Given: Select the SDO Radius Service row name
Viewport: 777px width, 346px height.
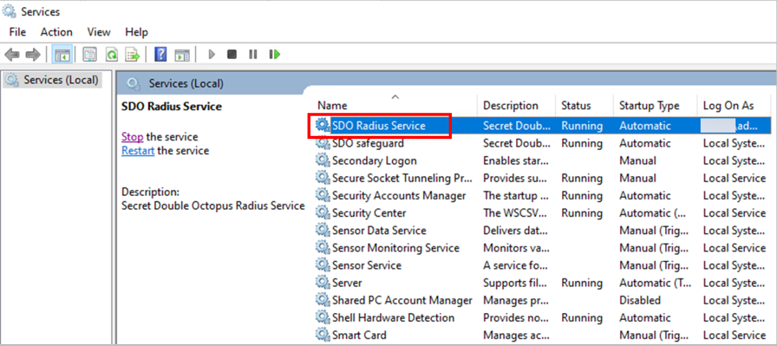Looking at the screenshot, I should (379, 125).
